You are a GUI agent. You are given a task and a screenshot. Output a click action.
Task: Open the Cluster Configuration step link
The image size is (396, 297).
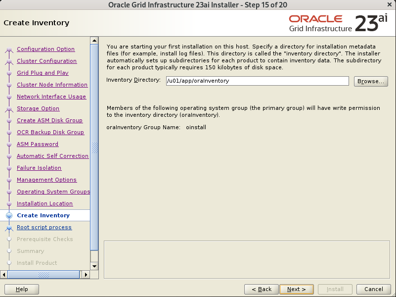coord(47,61)
